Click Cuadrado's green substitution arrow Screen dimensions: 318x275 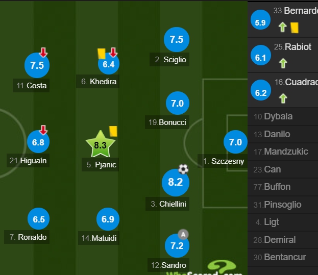pyautogui.click(x=283, y=98)
